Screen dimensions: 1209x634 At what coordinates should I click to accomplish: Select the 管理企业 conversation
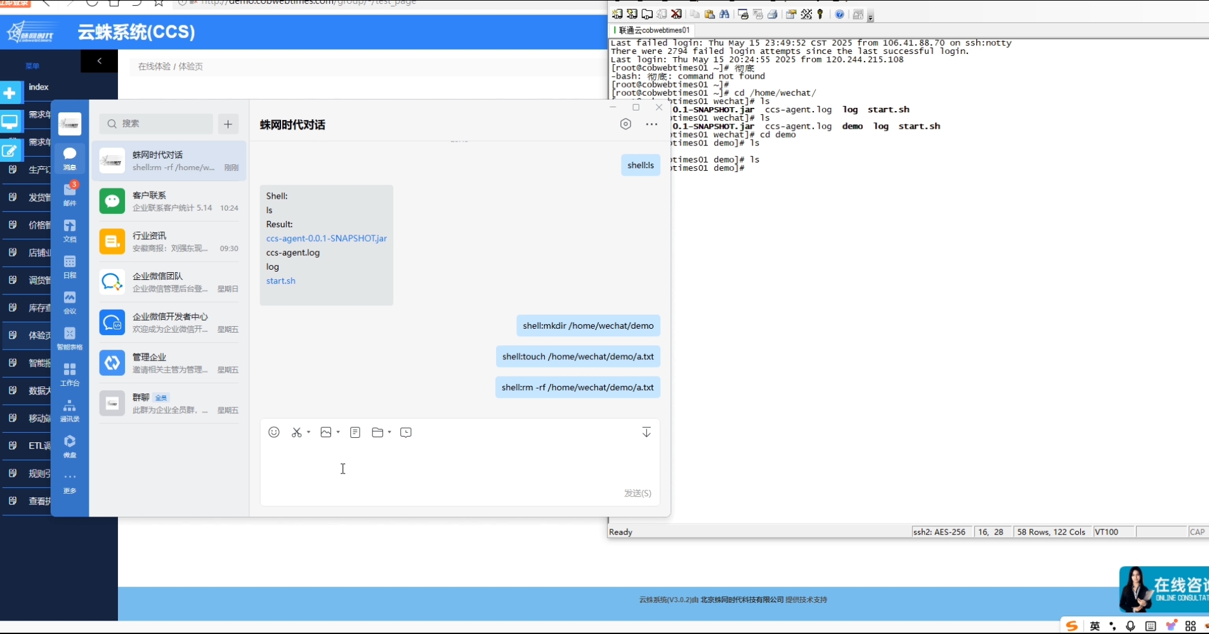coord(169,363)
